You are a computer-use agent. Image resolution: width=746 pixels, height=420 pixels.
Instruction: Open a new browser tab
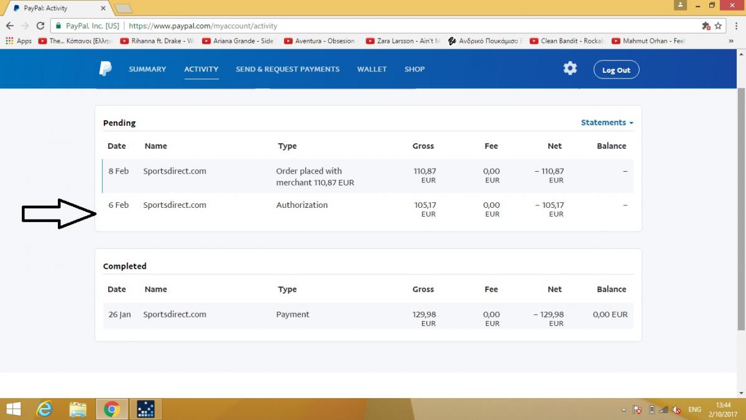124,8
